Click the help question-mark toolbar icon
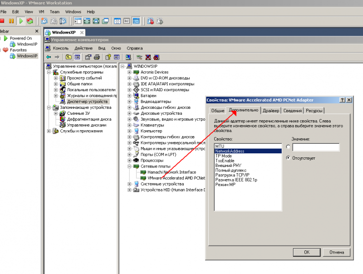This screenshot has height=274, width=363. (x=108, y=57)
